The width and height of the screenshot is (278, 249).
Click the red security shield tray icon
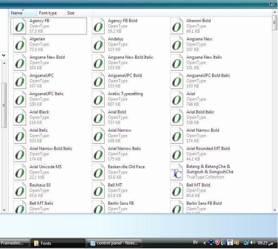coord(217,242)
